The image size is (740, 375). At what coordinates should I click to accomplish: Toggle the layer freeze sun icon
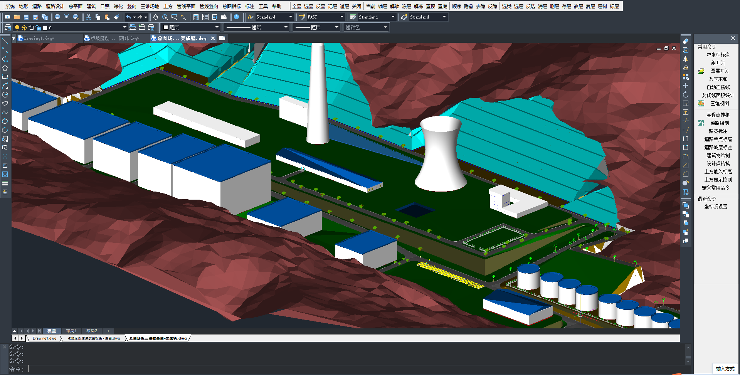click(24, 28)
